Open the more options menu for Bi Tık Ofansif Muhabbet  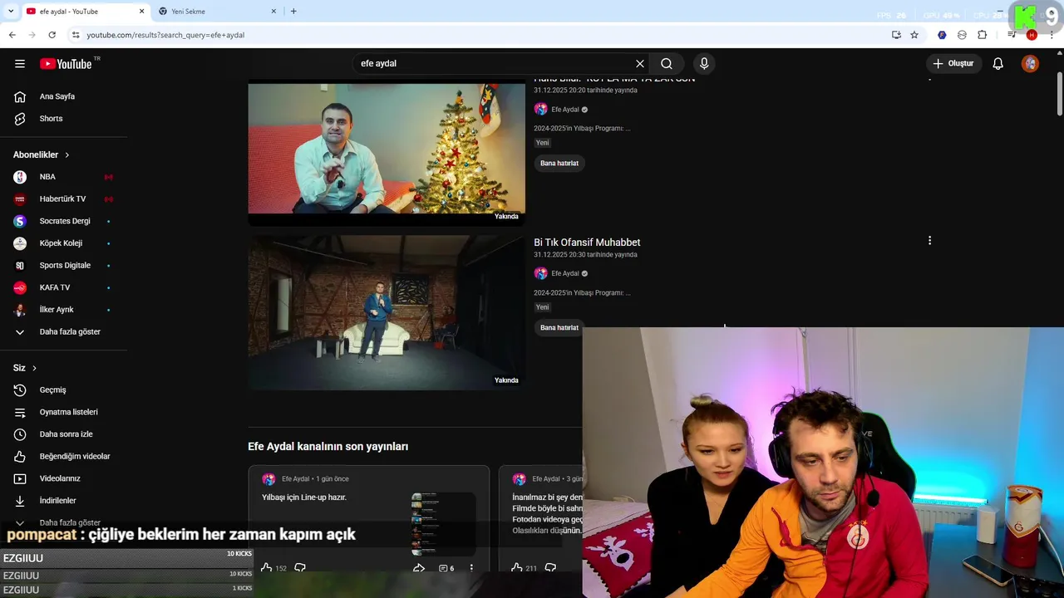[x=929, y=241]
